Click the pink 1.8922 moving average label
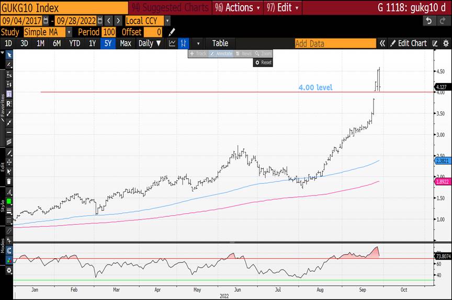Screen dimensions: 452x300 [x=443, y=182]
